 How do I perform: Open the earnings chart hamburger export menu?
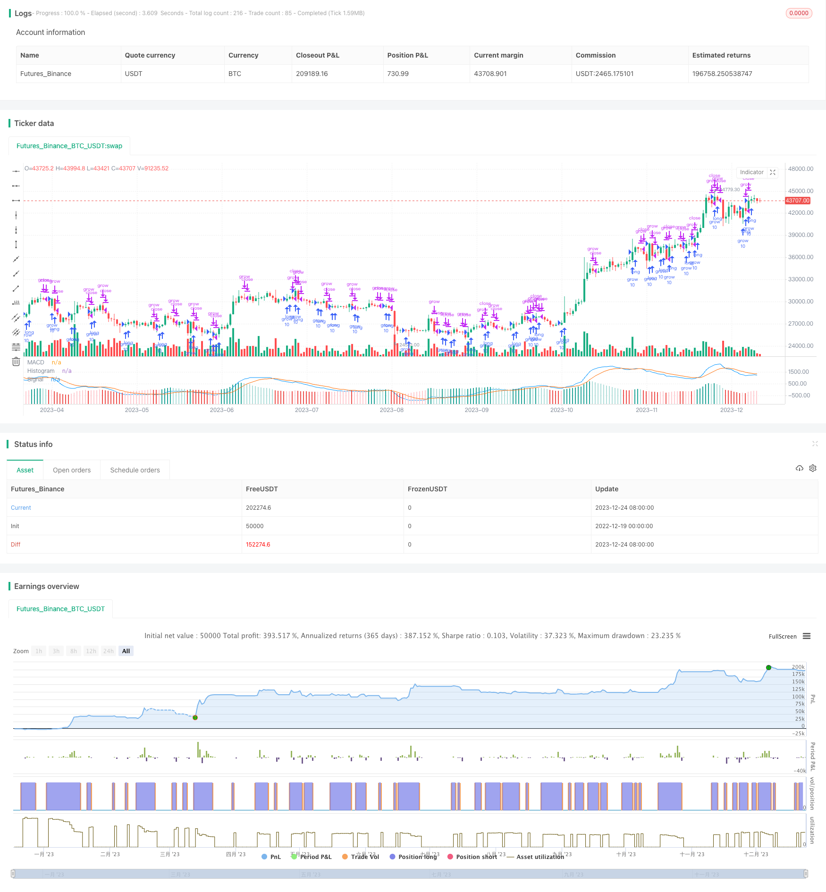(807, 636)
